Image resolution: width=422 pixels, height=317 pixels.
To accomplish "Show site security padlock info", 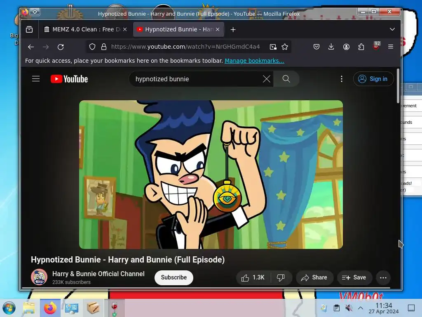I will pos(104,47).
